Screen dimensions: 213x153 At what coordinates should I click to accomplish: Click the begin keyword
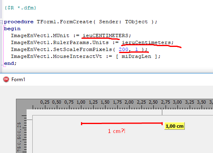coord(12,29)
